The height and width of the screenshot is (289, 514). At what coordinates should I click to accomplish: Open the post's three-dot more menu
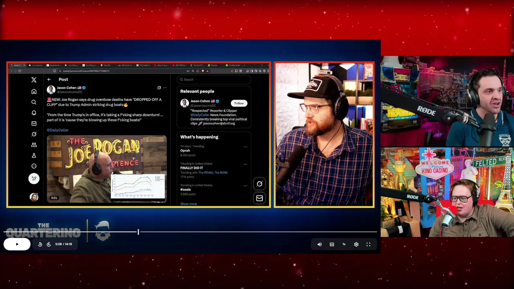pyautogui.click(x=165, y=88)
